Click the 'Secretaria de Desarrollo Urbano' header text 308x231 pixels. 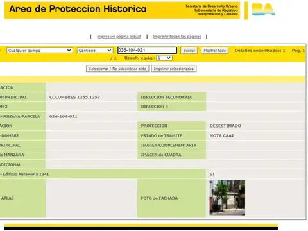point(212,6)
